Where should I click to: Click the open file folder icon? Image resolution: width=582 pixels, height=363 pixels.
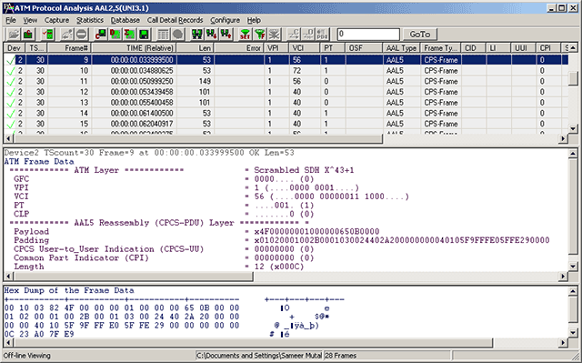coord(14,35)
